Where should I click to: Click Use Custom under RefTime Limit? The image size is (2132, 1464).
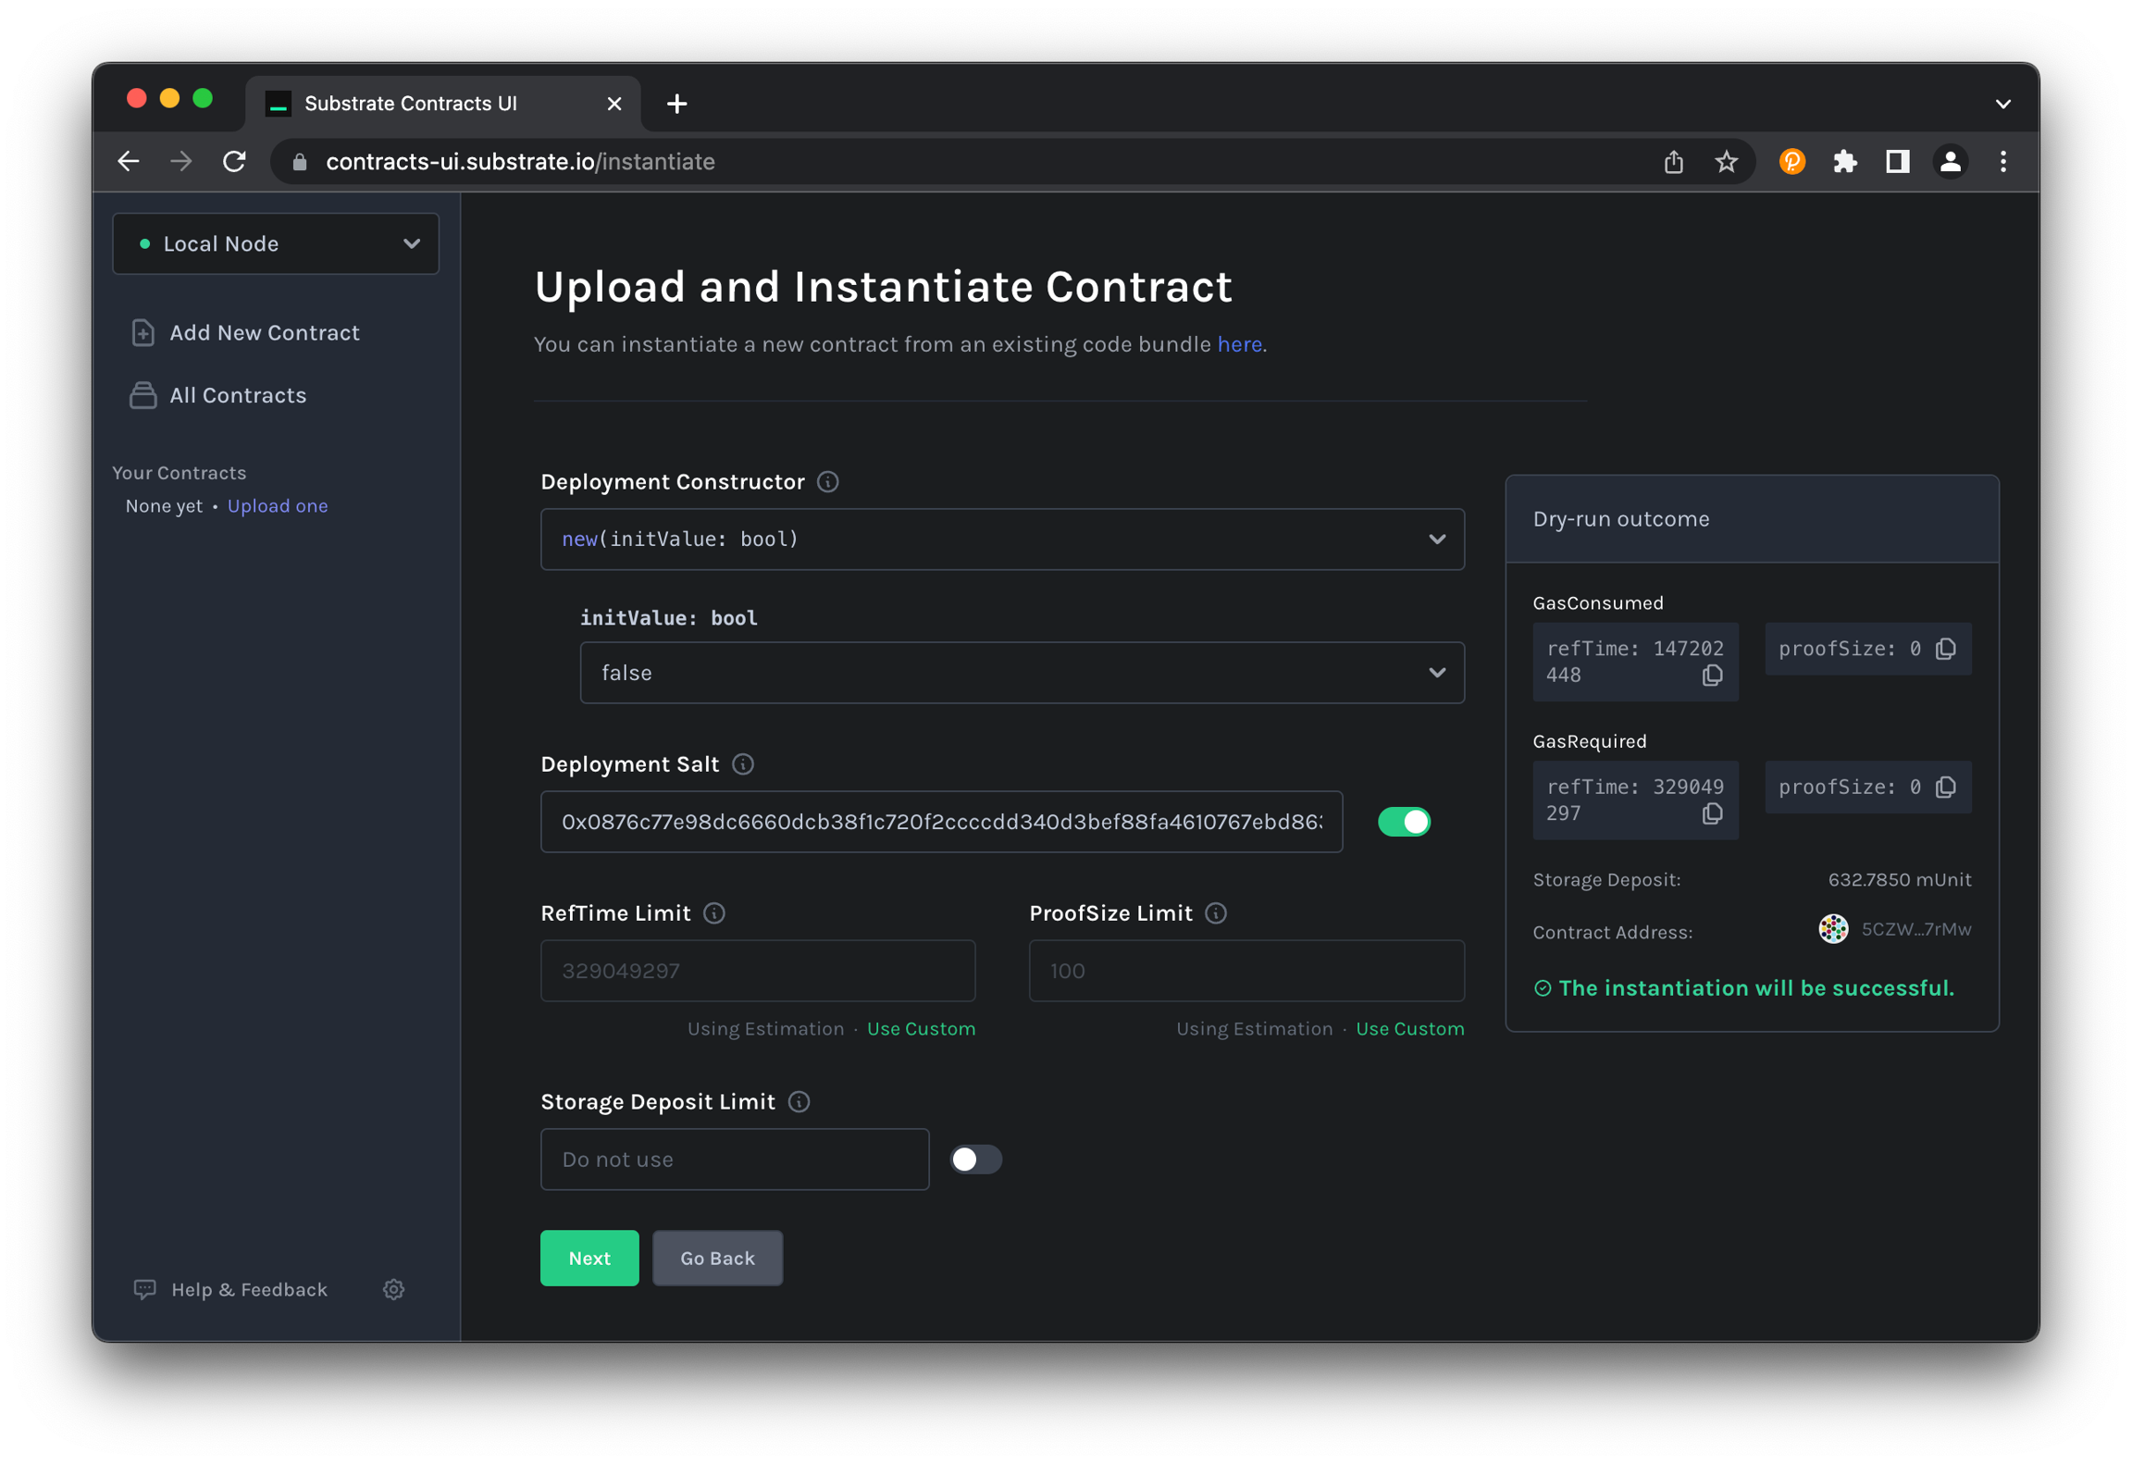pos(920,1028)
